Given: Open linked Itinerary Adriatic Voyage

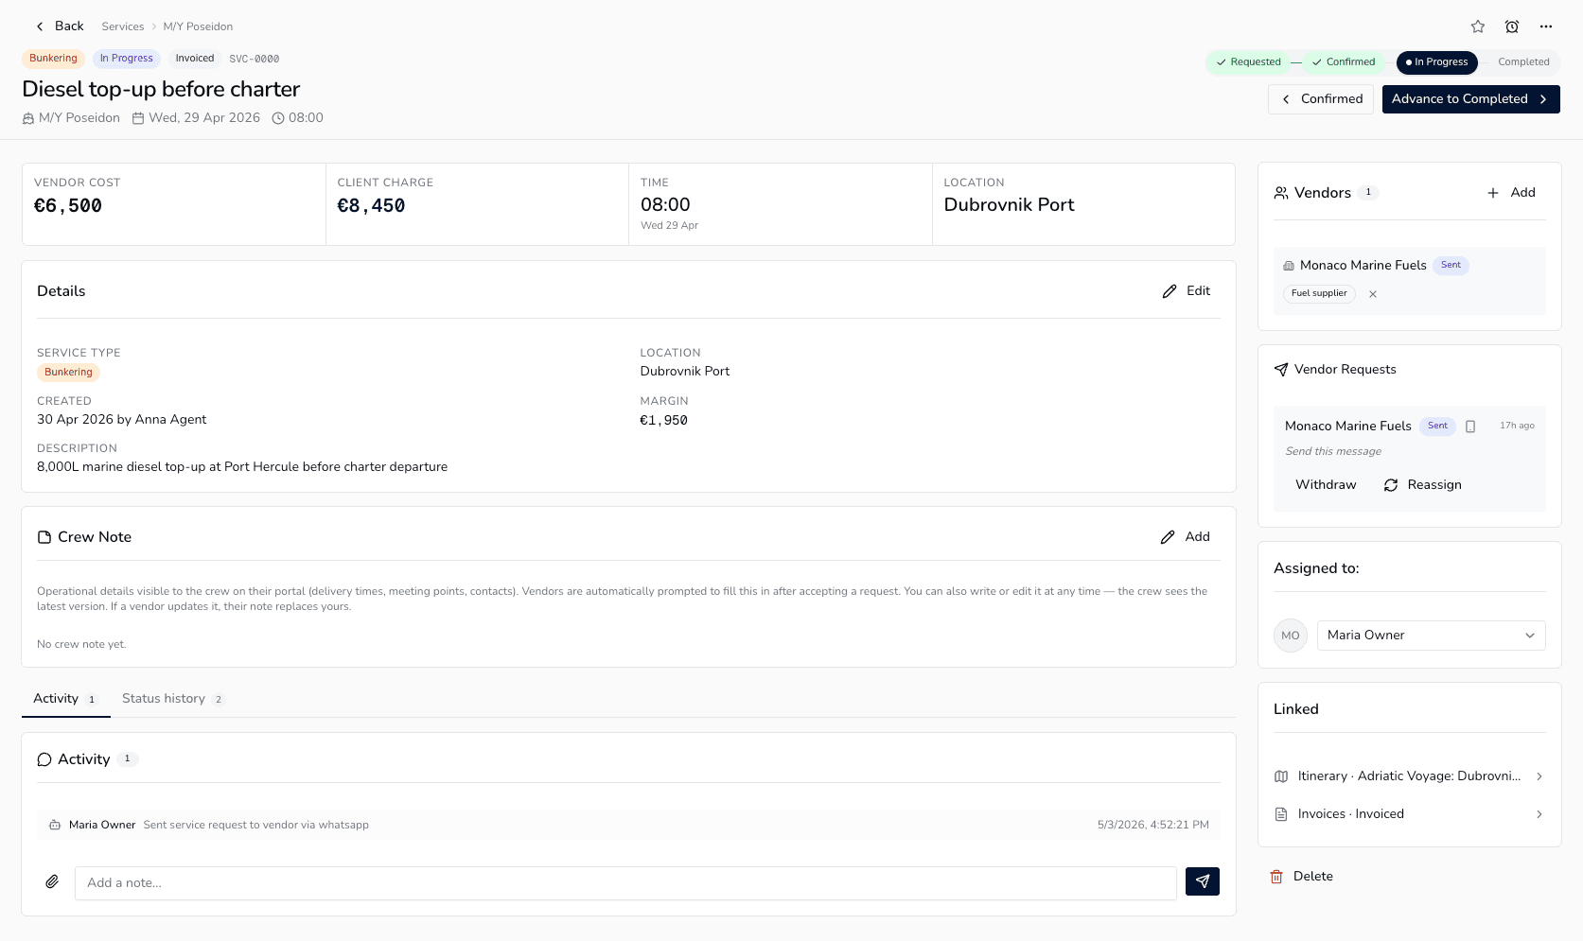Looking at the screenshot, I should [x=1410, y=776].
